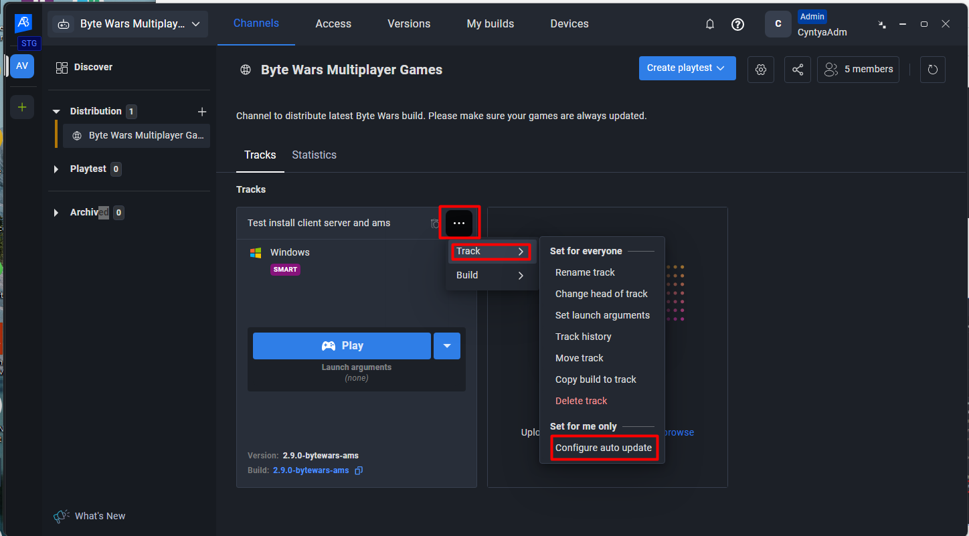Viewport: 969px width, 536px height.
Task: Switch to the Statistics tab
Action: [315, 155]
